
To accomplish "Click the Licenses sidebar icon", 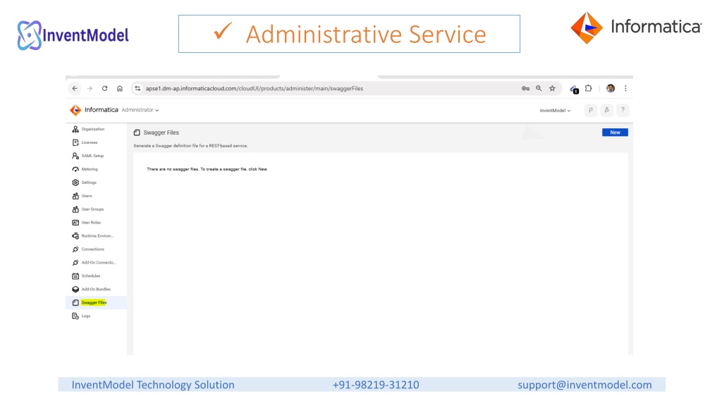I will click(x=75, y=142).
